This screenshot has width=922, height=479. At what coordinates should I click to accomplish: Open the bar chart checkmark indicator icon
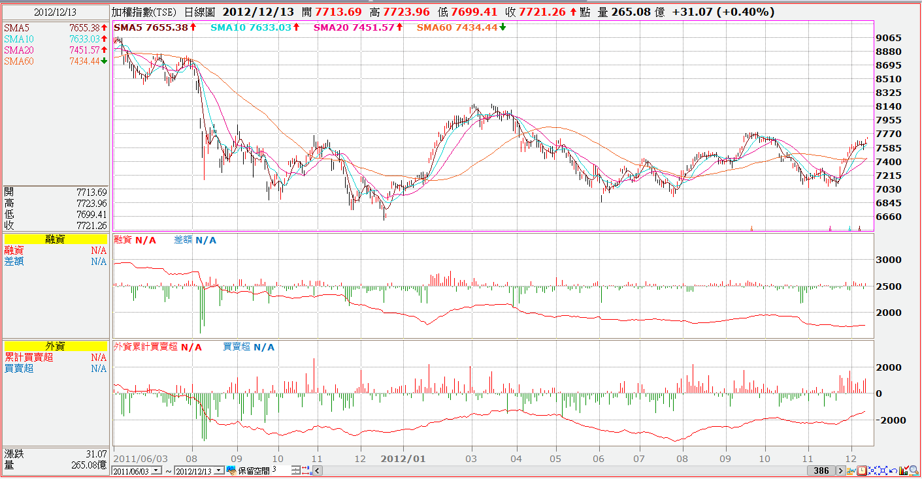(x=902, y=471)
